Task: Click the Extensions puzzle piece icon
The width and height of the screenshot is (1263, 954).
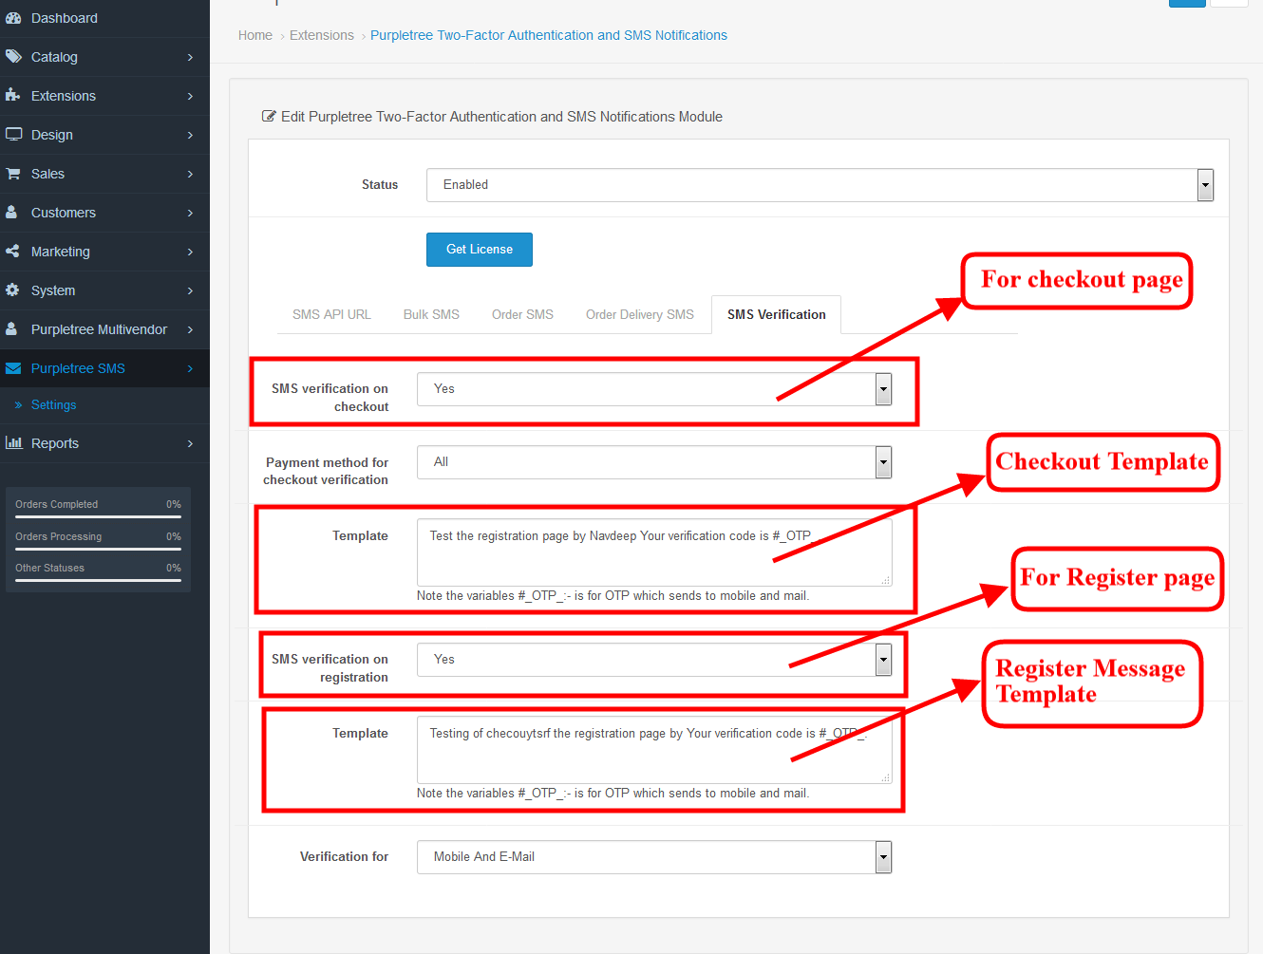Action: pyautogui.click(x=13, y=96)
